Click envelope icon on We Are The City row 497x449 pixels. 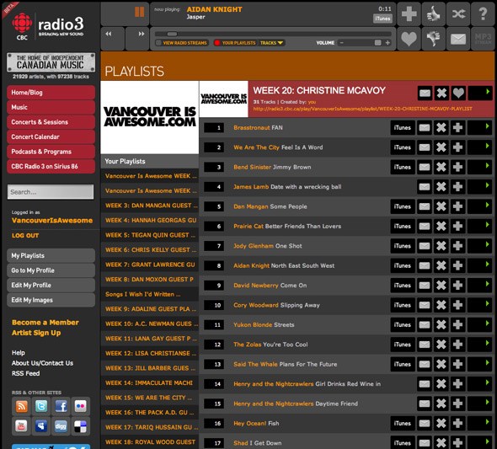point(425,147)
